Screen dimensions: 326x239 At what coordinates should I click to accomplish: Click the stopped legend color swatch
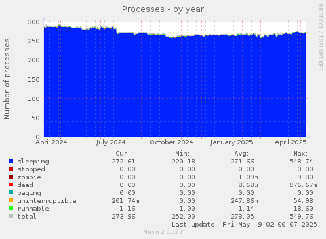click(11, 169)
